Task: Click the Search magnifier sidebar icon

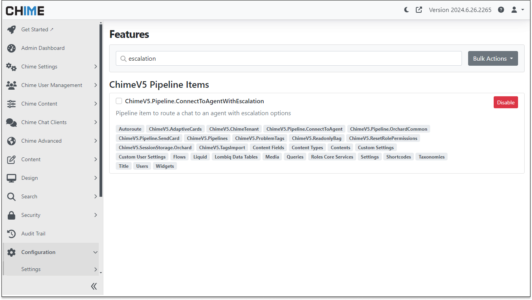Action: 12,196
